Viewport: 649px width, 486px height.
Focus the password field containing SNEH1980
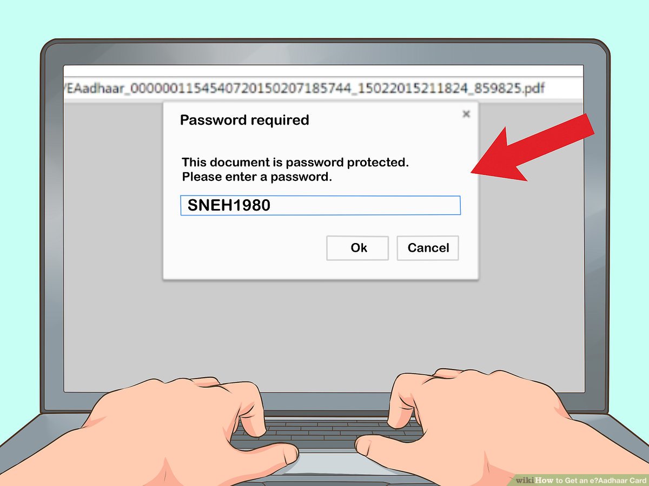320,206
